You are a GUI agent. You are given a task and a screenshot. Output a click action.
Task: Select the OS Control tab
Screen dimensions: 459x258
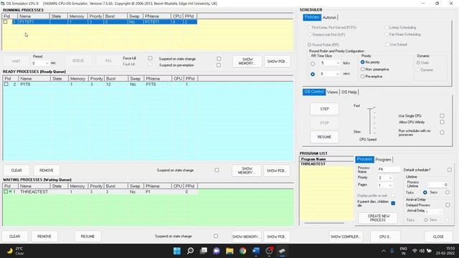[x=314, y=92]
